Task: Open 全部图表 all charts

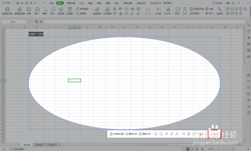Action: [x=97, y=11]
